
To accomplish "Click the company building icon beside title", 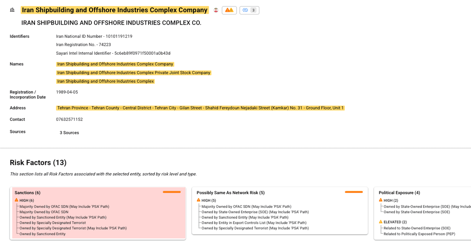I will pos(12,10).
